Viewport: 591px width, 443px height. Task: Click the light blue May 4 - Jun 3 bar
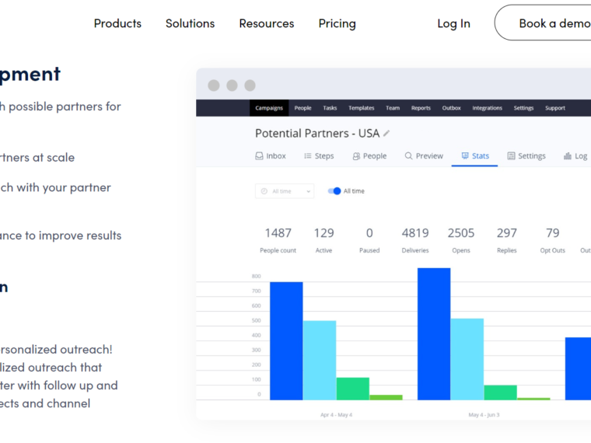[x=467, y=359]
